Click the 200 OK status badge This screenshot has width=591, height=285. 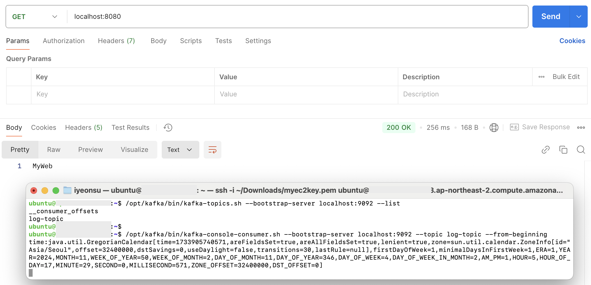tap(399, 128)
